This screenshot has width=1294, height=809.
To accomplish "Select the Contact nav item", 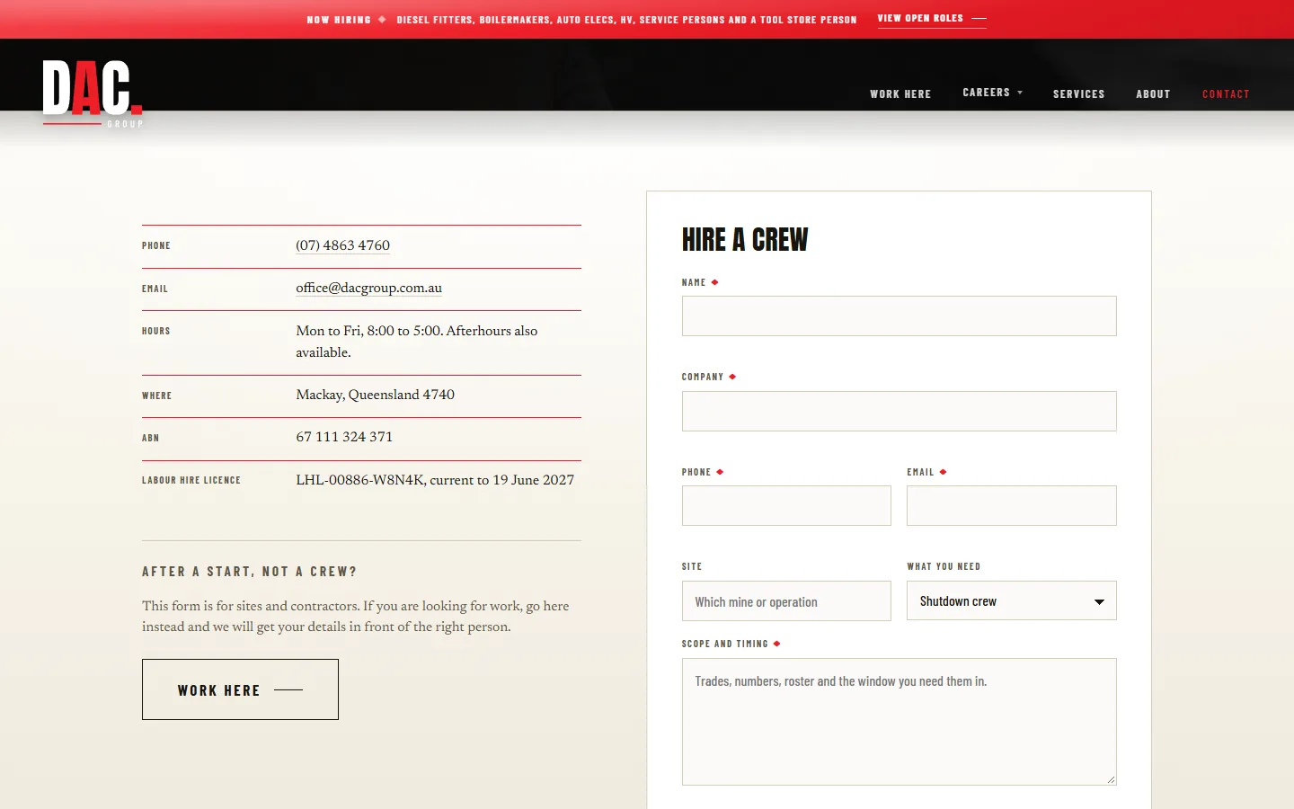I will [1226, 93].
